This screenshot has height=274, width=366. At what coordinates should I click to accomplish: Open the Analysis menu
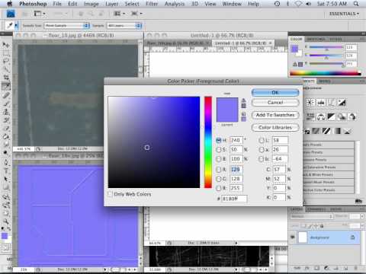[175, 4]
